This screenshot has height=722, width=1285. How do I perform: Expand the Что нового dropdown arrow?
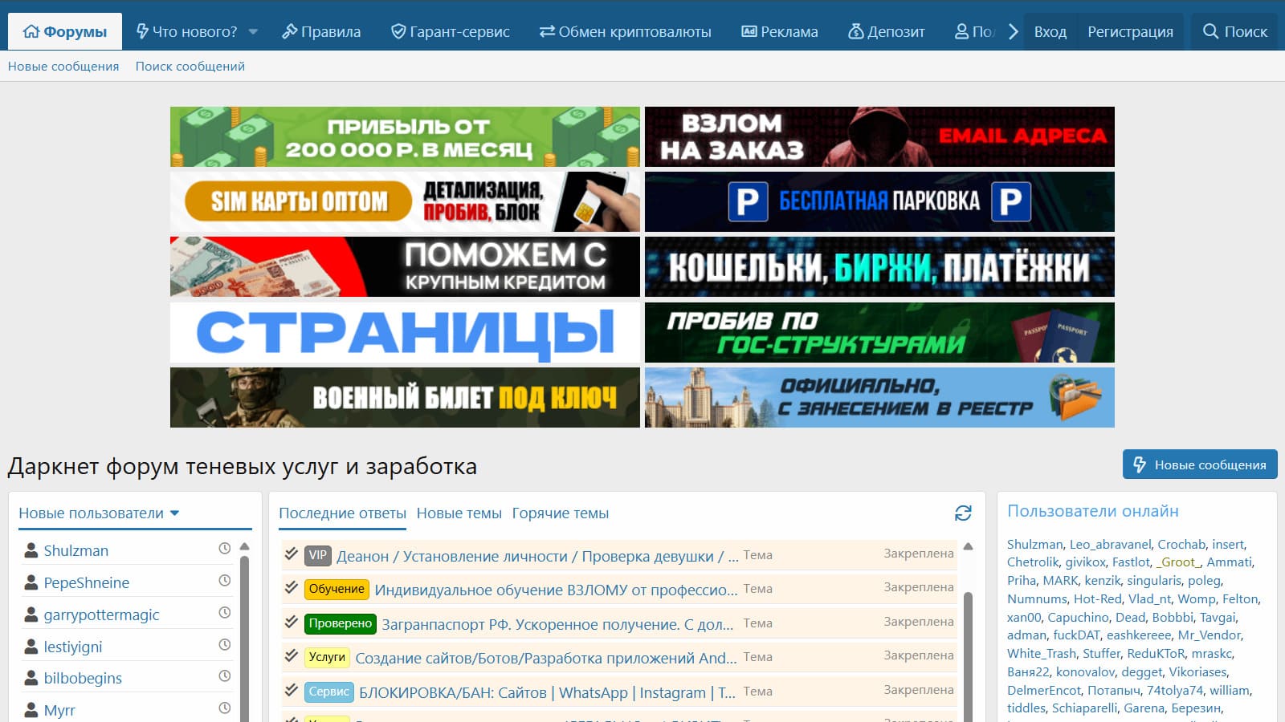(x=252, y=32)
